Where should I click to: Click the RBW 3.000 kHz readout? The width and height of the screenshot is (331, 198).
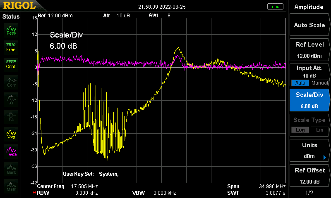[65, 193]
